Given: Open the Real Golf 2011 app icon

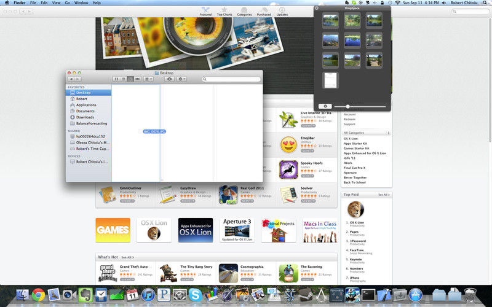Looking at the screenshot, I should (x=228, y=195).
